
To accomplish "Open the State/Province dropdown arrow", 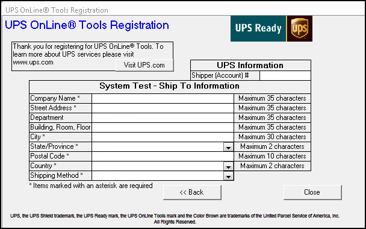I will [228, 147].
